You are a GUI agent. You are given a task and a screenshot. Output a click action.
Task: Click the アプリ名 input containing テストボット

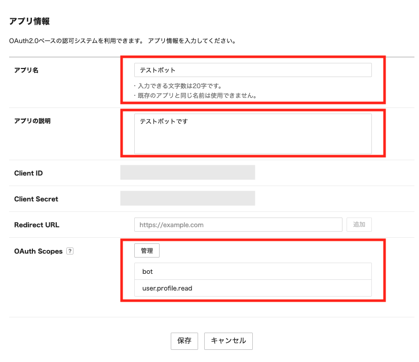[x=252, y=70]
